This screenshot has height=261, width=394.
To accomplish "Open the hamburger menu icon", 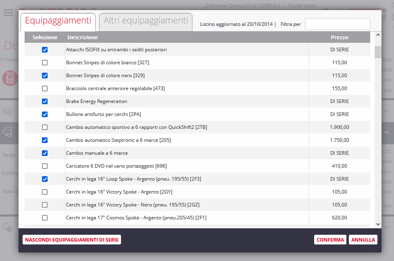I will coord(8,12).
